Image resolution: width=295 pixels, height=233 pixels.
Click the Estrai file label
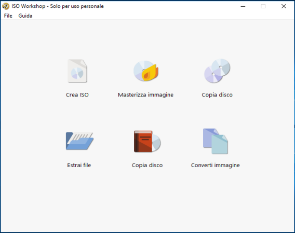(x=79, y=165)
